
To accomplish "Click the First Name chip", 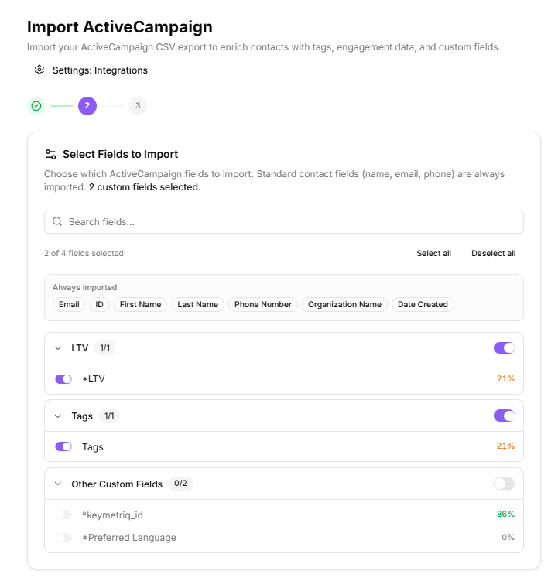I will tap(141, 305).
